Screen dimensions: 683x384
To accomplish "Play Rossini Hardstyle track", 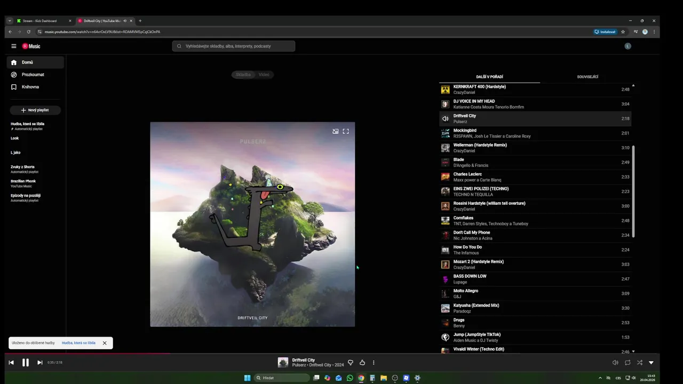I will pyautogui.click(x=535, y=206).
